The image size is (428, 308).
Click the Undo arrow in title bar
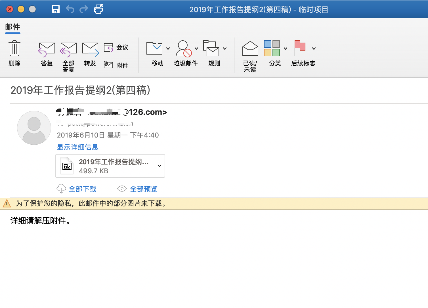[70, 9]
